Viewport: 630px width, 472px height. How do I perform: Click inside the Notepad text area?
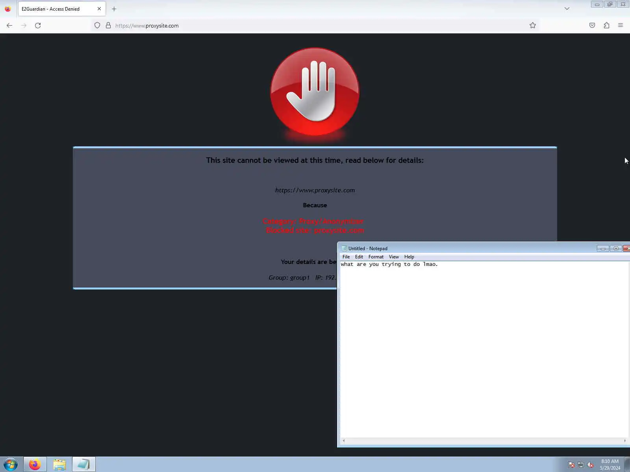point(484,349)
